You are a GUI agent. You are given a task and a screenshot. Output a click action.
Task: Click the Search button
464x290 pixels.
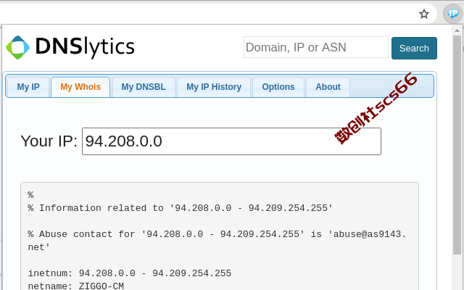pos(414,49)
